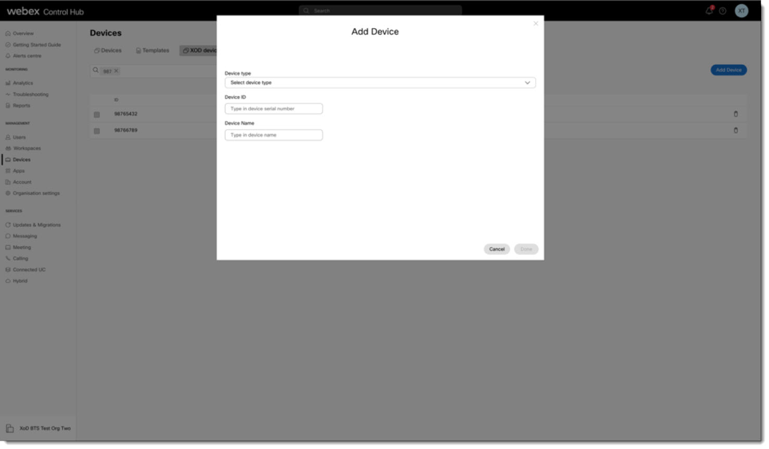Open Organisation settings
The height and width of the screenshot is (449, 769).
point(33,193)
